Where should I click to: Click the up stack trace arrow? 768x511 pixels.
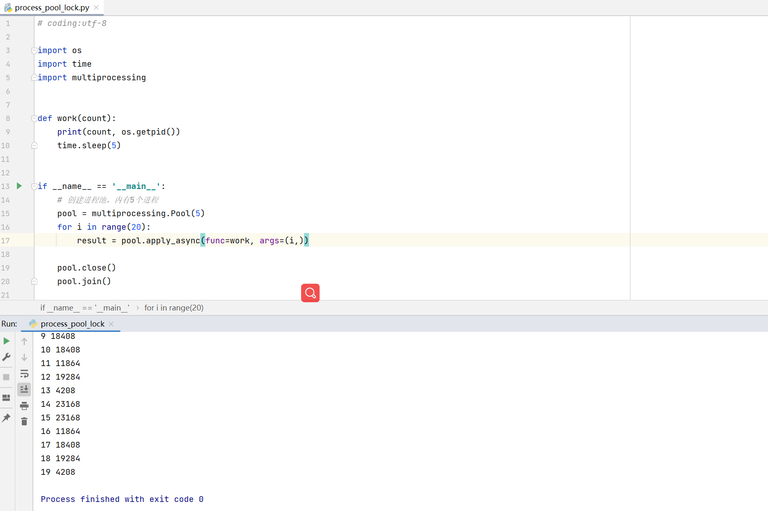24,341
